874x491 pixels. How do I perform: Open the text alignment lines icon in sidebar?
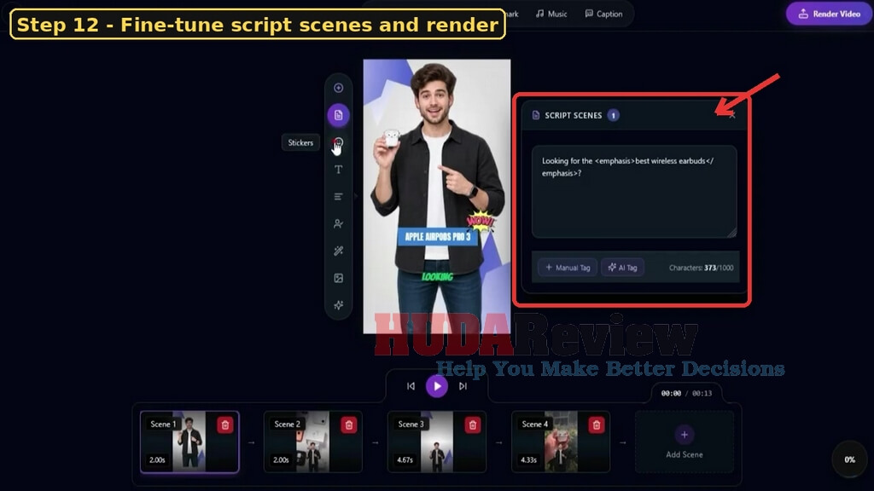point(338,197)
